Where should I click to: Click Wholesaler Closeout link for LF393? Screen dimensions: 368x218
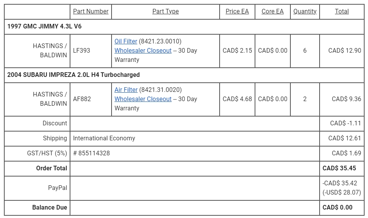tap(143, 50)
